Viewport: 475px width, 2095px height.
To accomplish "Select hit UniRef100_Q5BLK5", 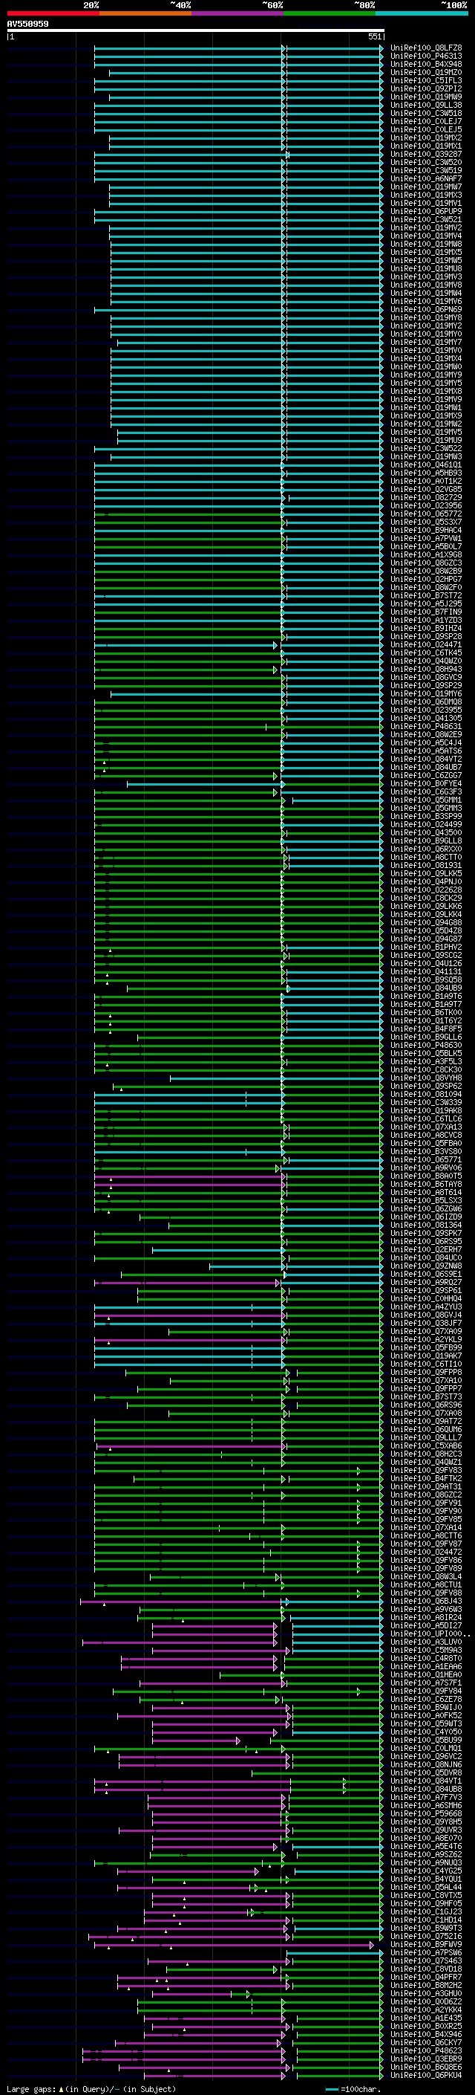I will (426, 1054).
